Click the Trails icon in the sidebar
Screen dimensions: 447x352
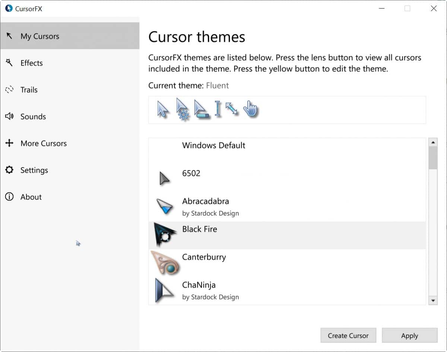[9, 89]
